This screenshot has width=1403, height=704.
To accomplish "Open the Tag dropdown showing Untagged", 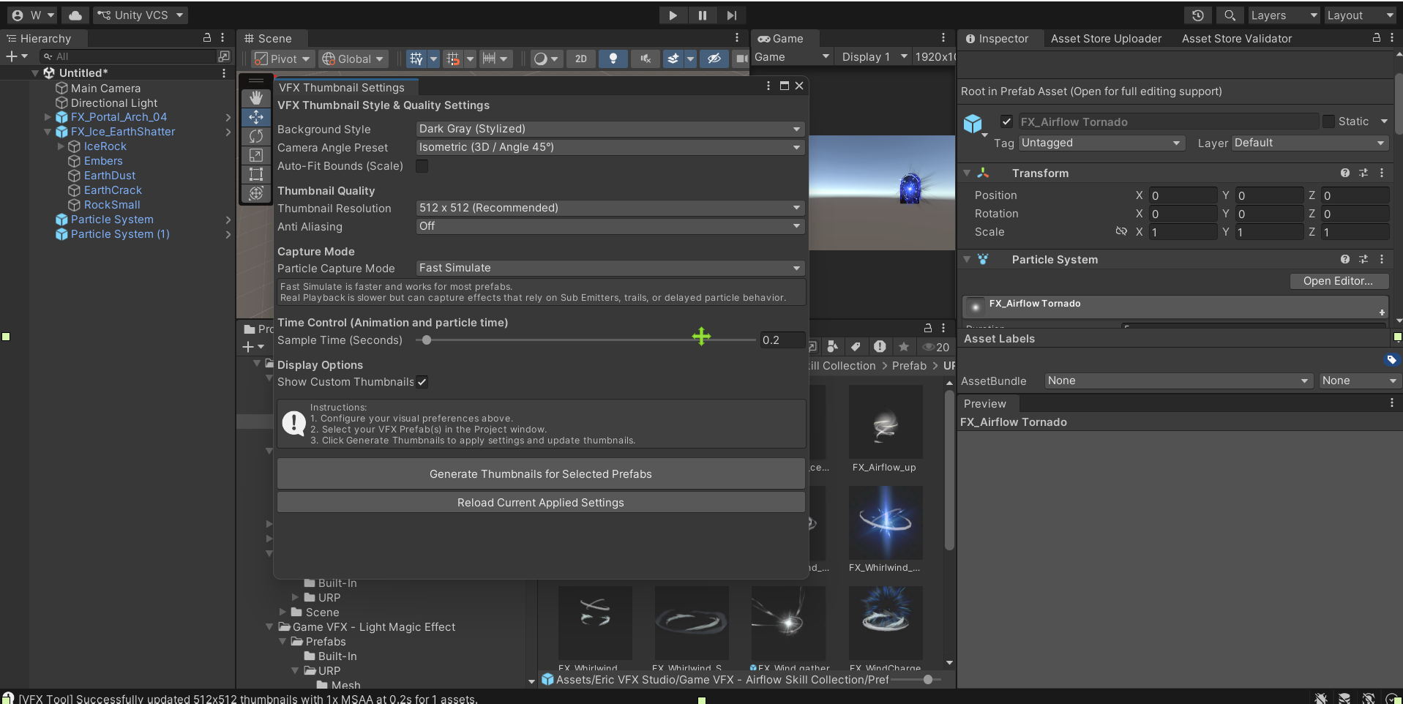I will 1101,143.
